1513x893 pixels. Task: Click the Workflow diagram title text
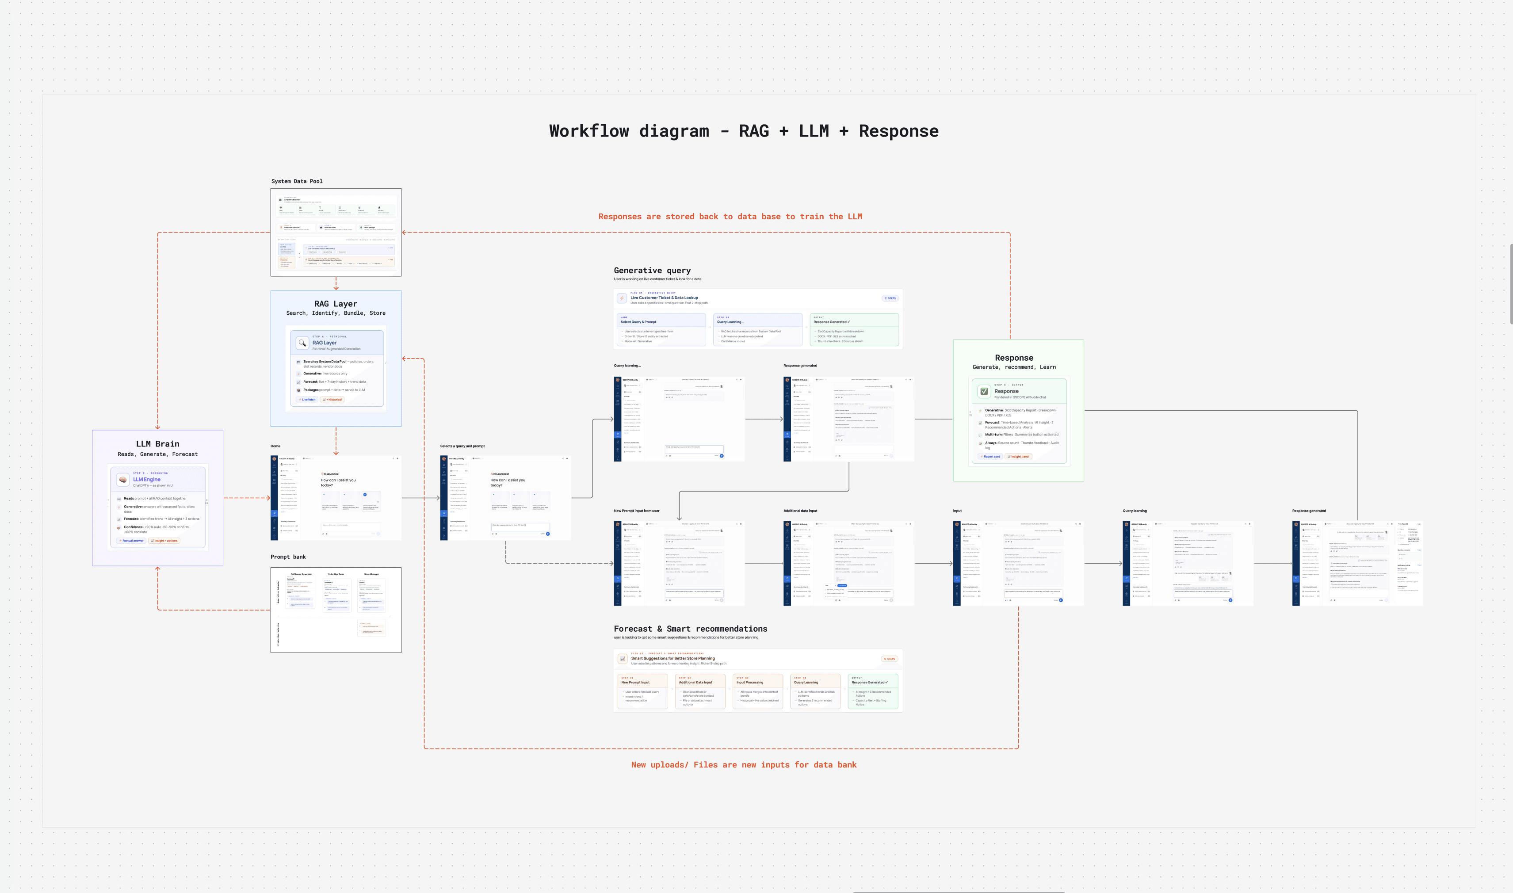743,131
